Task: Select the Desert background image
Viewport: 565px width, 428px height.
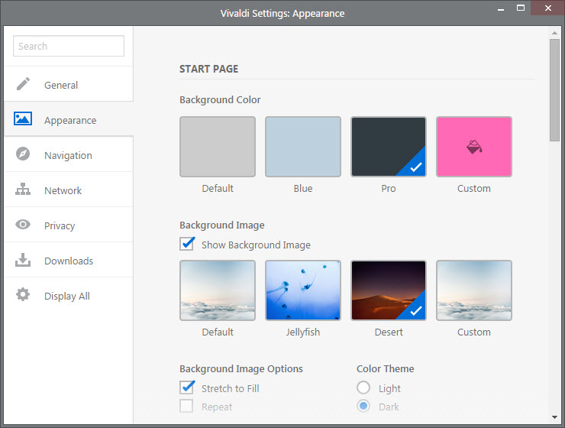Action: click(x=389, y=290)
